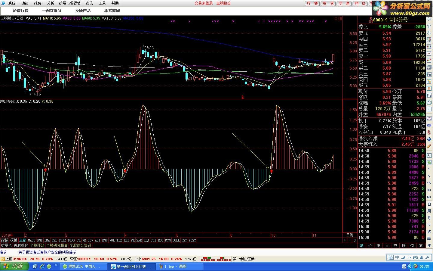Open the quote list grid icon
The image size is (433, 271).
coord(429,46)
